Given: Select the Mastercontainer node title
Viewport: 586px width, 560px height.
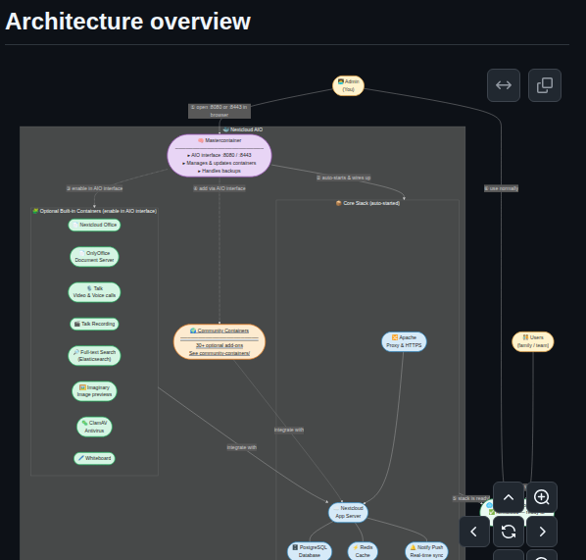Looking at the screenshot, I should click(220, 140).
